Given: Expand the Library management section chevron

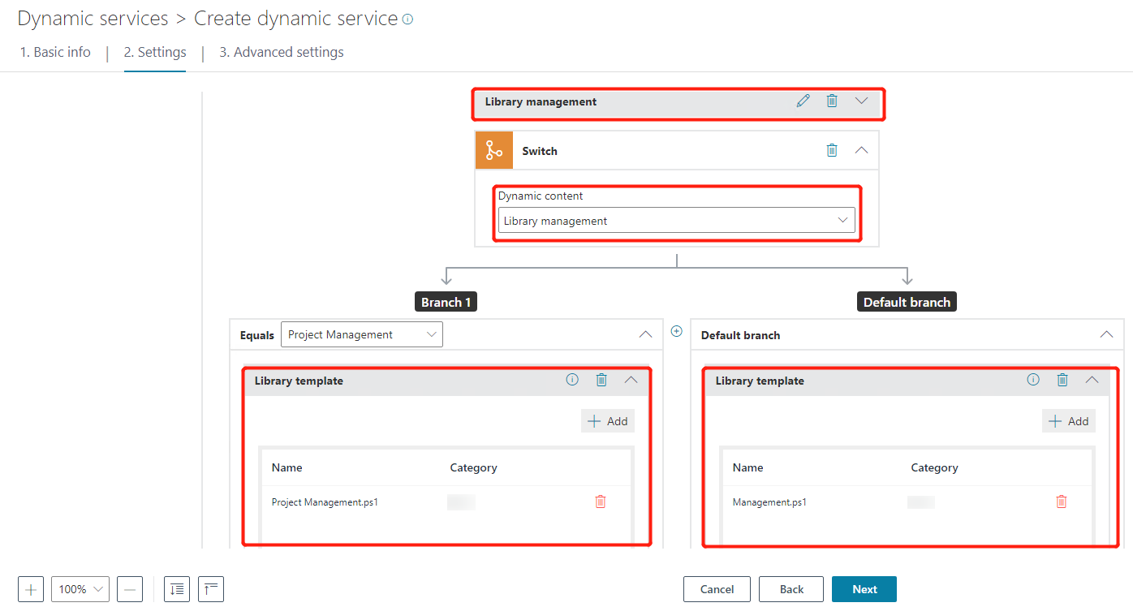Looking at the screenshot, I should coord(862,101).
